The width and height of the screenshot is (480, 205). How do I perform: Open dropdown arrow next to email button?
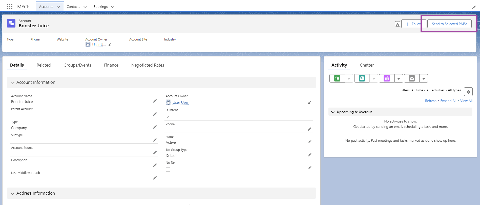pyautogui.click(x=424, y=78)
